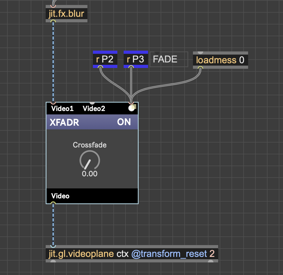This screenshot has height=275, width=283.
Task: Select the FADE comment box
Action: pos(169,59)
